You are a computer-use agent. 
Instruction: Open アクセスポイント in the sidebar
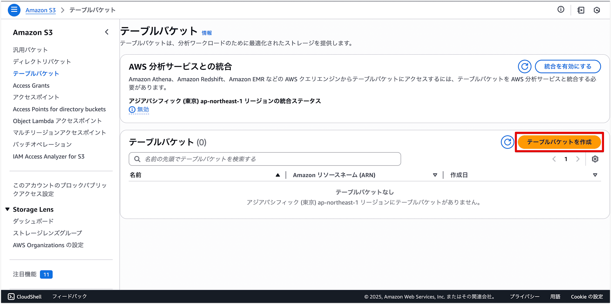pos(36,97)
